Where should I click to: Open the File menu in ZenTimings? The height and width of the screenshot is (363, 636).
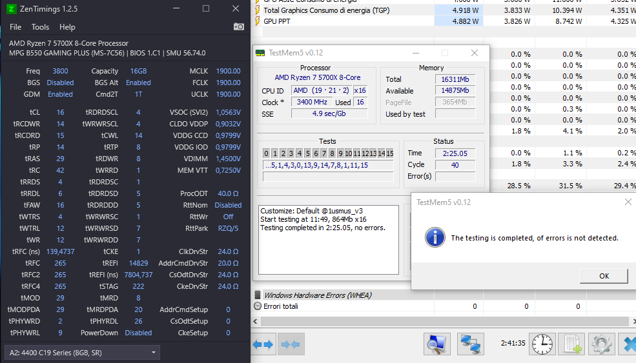point(15,26)
